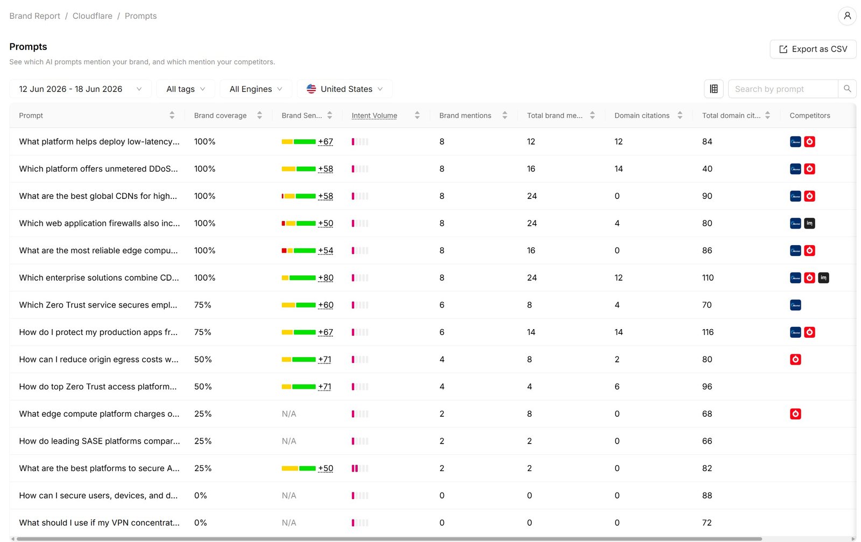Click Export as CSV share icon

pos(783,49)
